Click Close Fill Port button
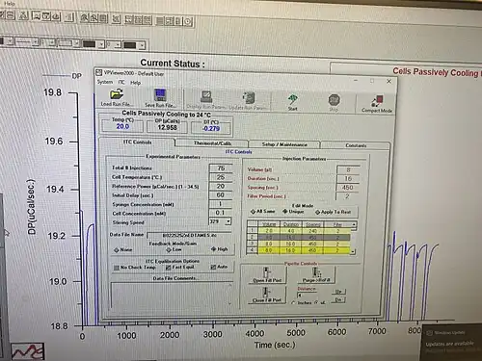This screenshot has width=482, height=361. point(267,295)
